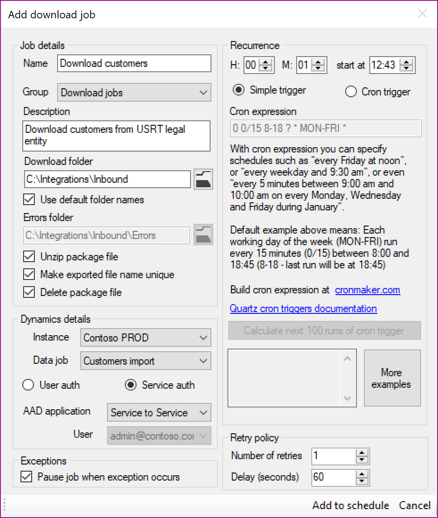
Task: Decrease the recurrence minutes spinner
Action: [x=318, y=69]
